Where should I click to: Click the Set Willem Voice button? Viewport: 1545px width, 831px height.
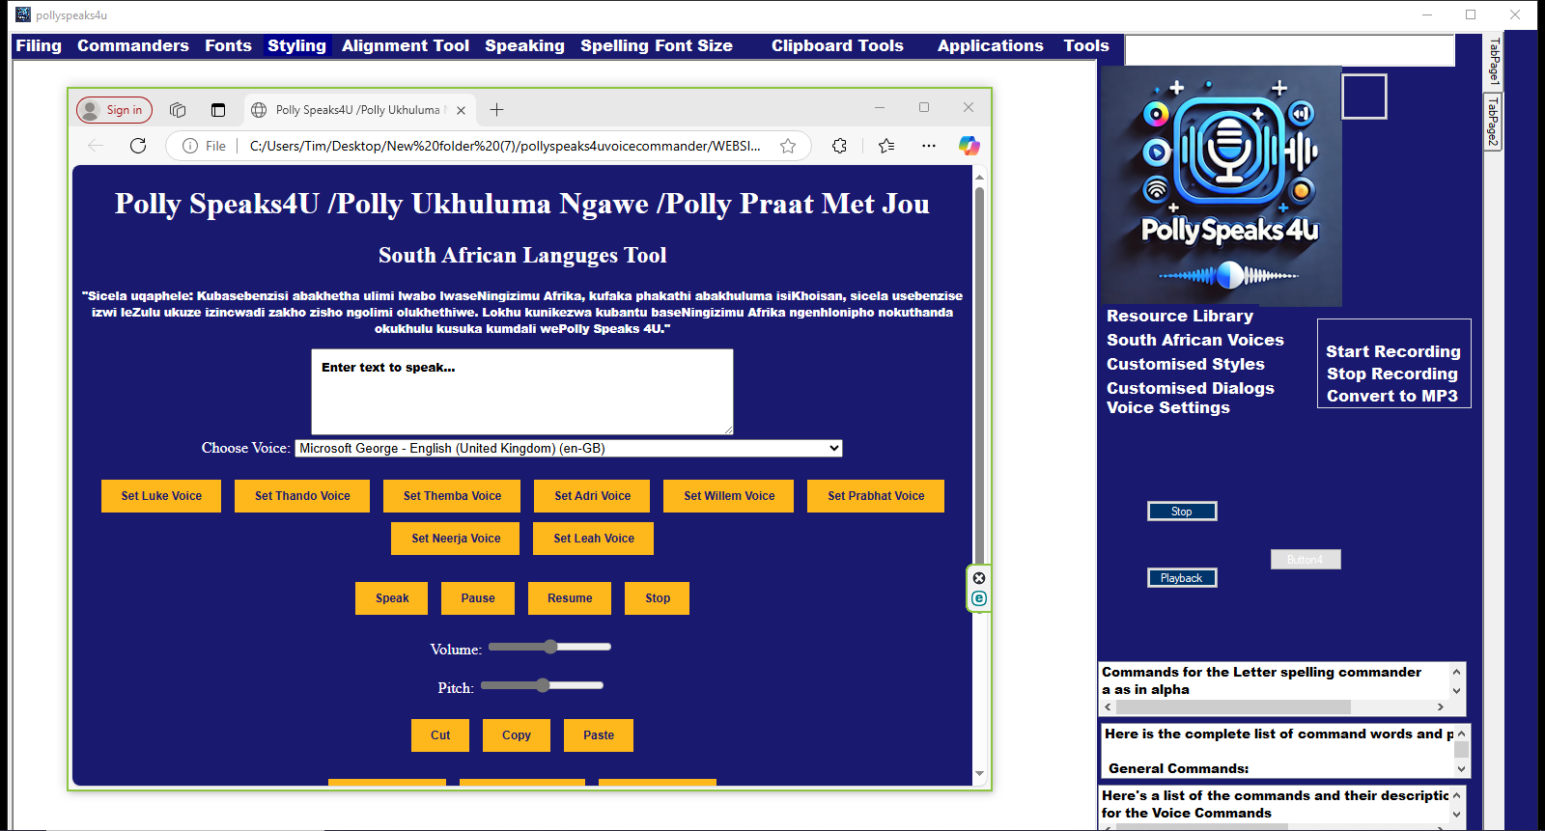[729, 496]
